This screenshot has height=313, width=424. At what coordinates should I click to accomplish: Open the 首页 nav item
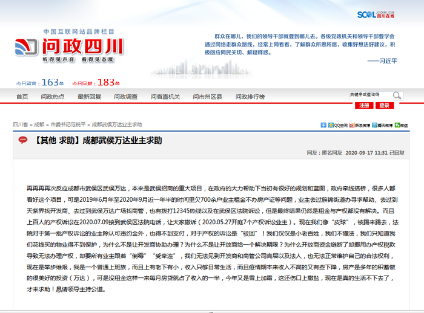click(x=22, y=97)
